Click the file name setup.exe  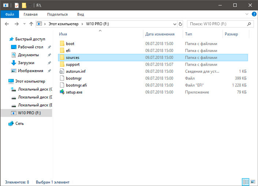74,92
